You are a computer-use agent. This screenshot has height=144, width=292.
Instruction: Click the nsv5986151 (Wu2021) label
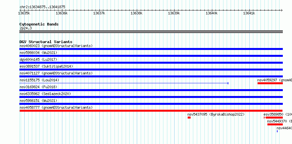(38, 101)
